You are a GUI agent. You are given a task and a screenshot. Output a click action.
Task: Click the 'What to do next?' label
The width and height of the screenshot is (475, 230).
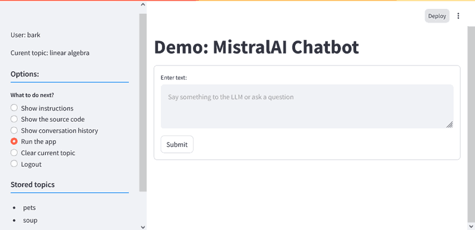click(x=32, y=95)
